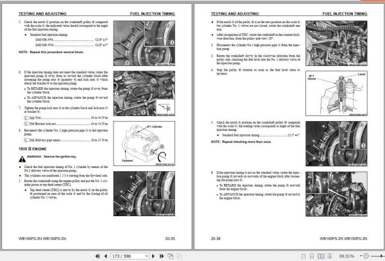Click the previous view icon
The width and height of the screenshot is (385, 261).
tap(171, 256)
